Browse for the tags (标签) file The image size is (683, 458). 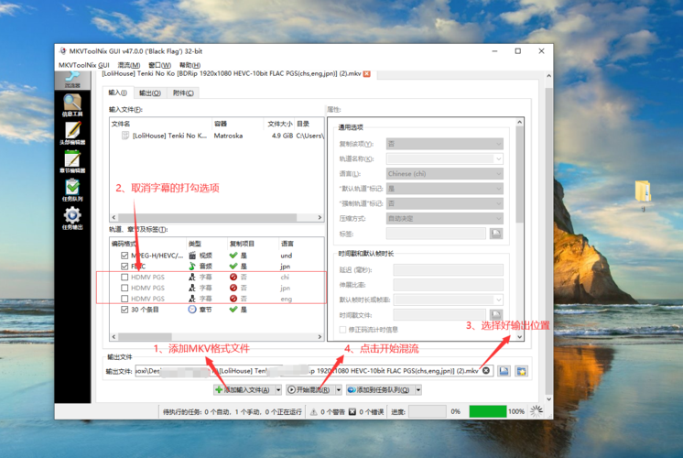pos(495,234)
